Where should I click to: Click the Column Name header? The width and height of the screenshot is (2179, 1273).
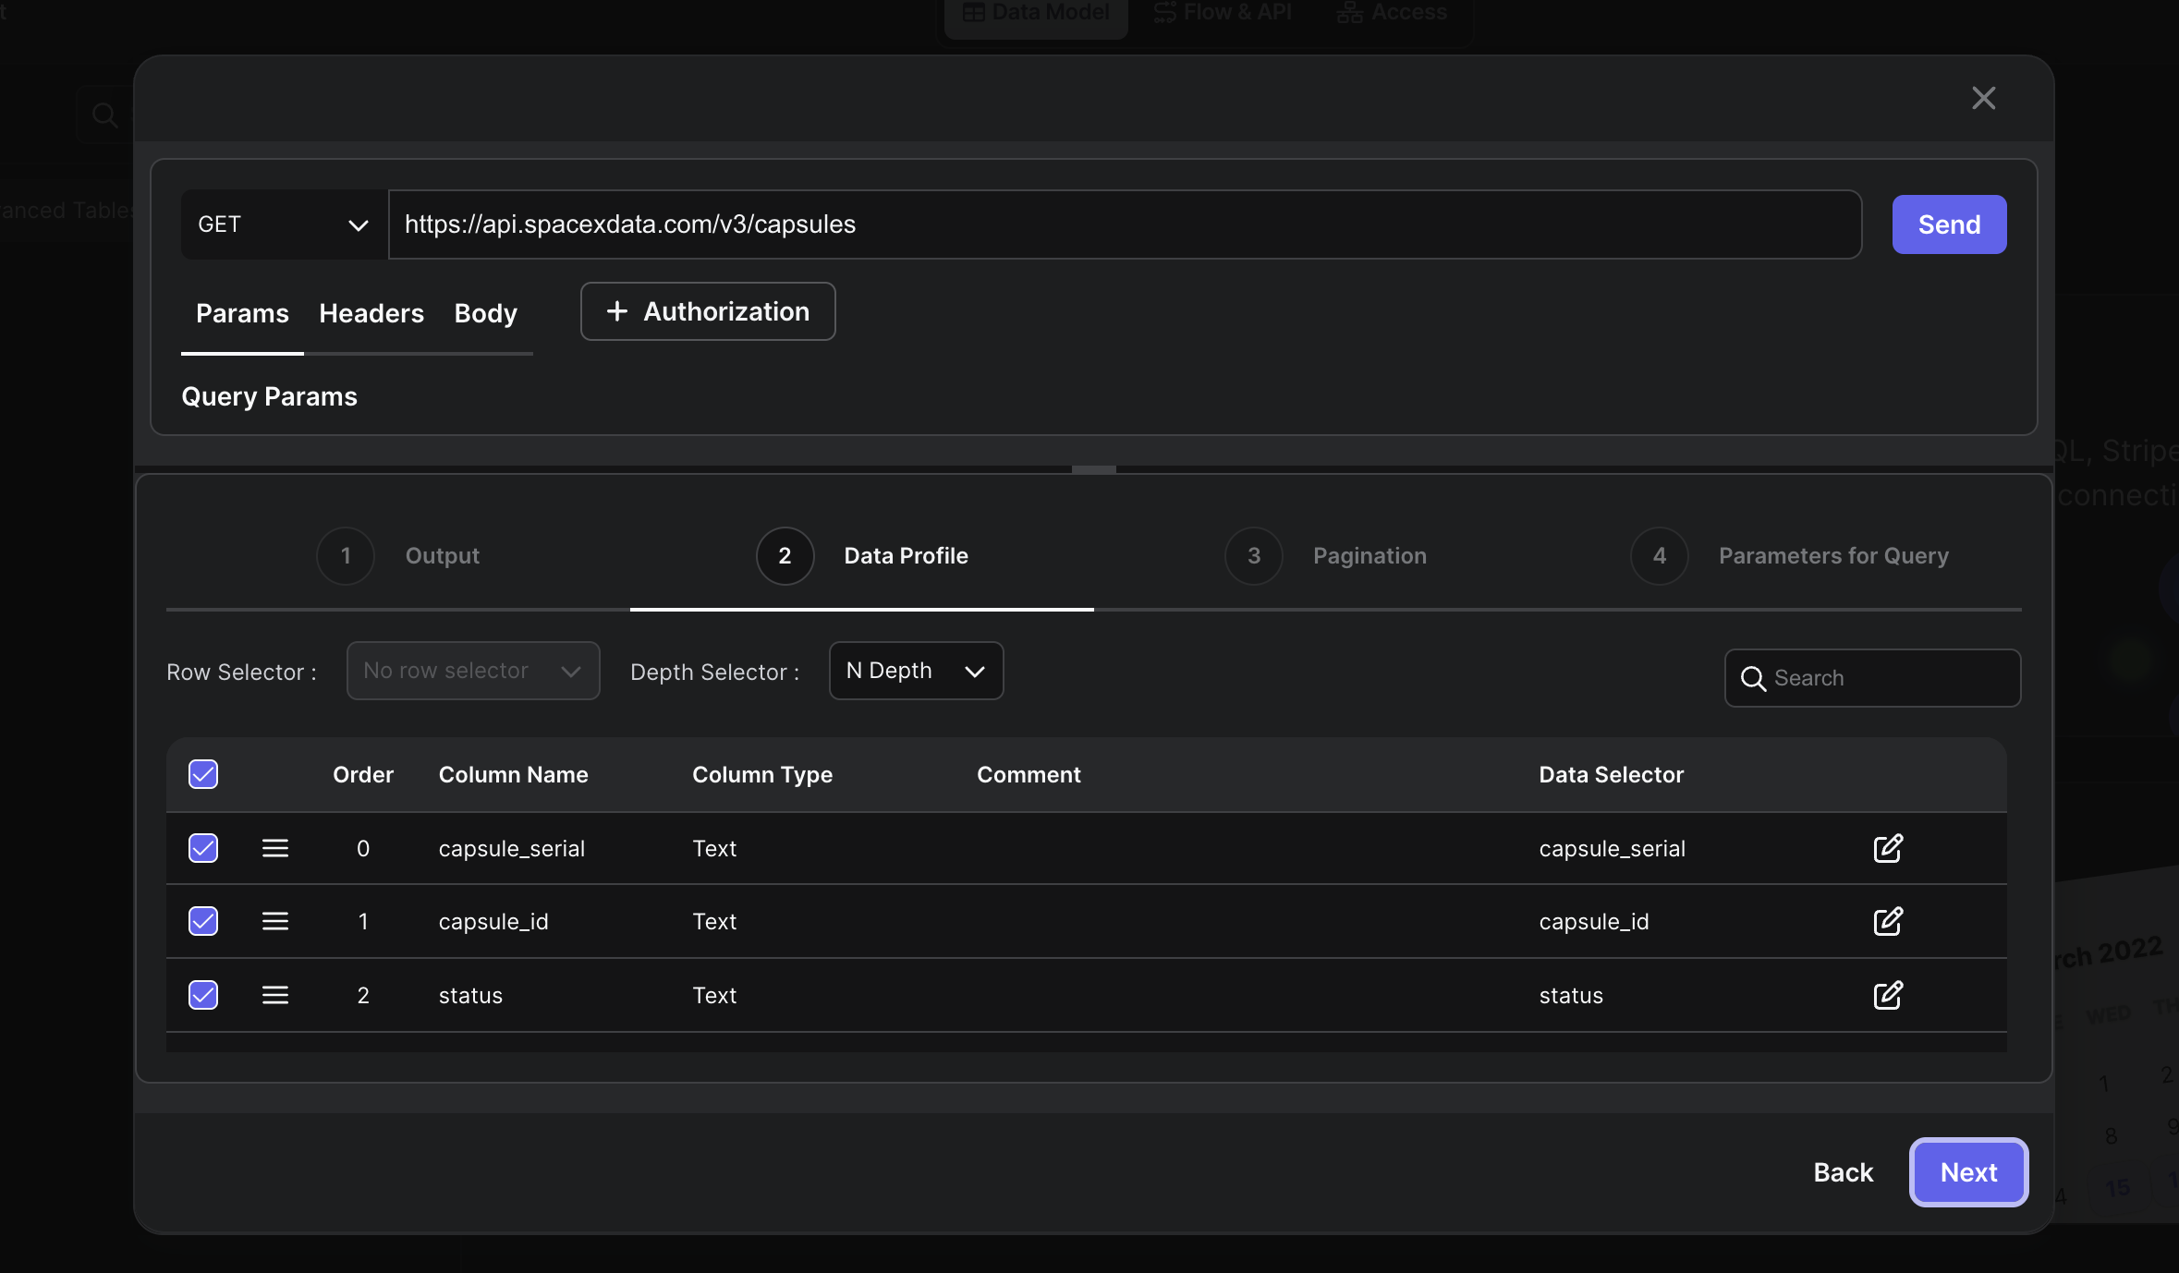point(513,774)
